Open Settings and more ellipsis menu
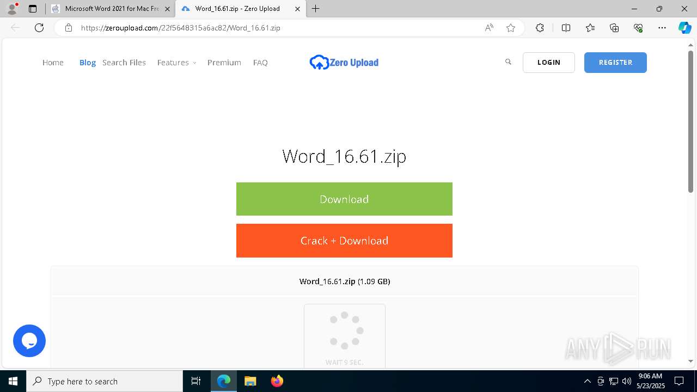This screenshot has width=697, height=392. coord(662,28)
